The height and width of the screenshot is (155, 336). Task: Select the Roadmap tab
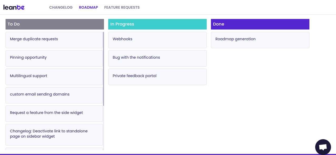click(x=88, y=7)
